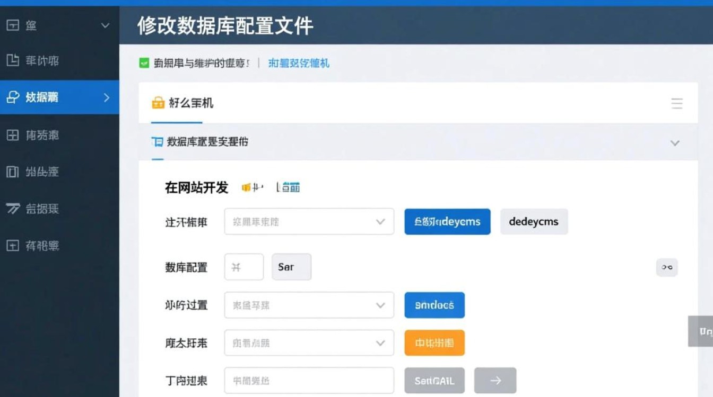Click the gray right-arrow button at the bottom
The width and height of the screenshot is (713, 397).
coord(494,381)
